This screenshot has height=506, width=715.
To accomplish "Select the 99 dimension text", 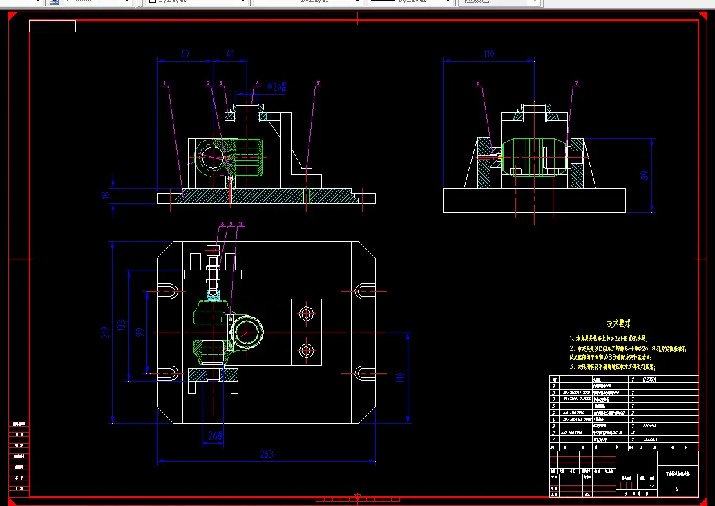I will (140, 332).
